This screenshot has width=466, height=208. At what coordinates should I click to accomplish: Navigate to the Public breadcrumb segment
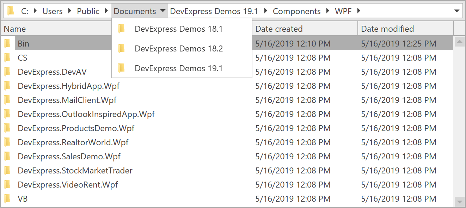click(88, 11)
